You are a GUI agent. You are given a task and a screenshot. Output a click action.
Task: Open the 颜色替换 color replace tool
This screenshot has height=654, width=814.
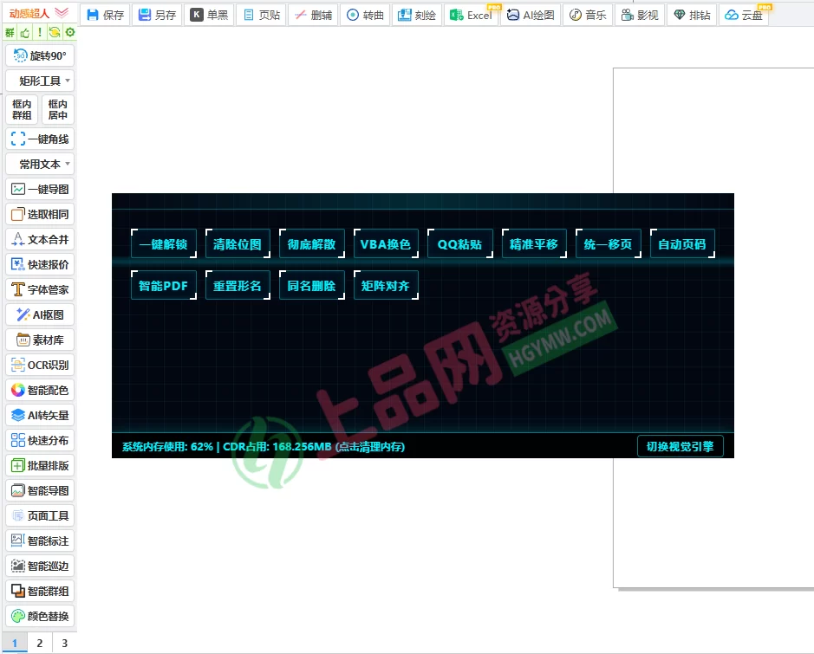[x=40, y=616]
